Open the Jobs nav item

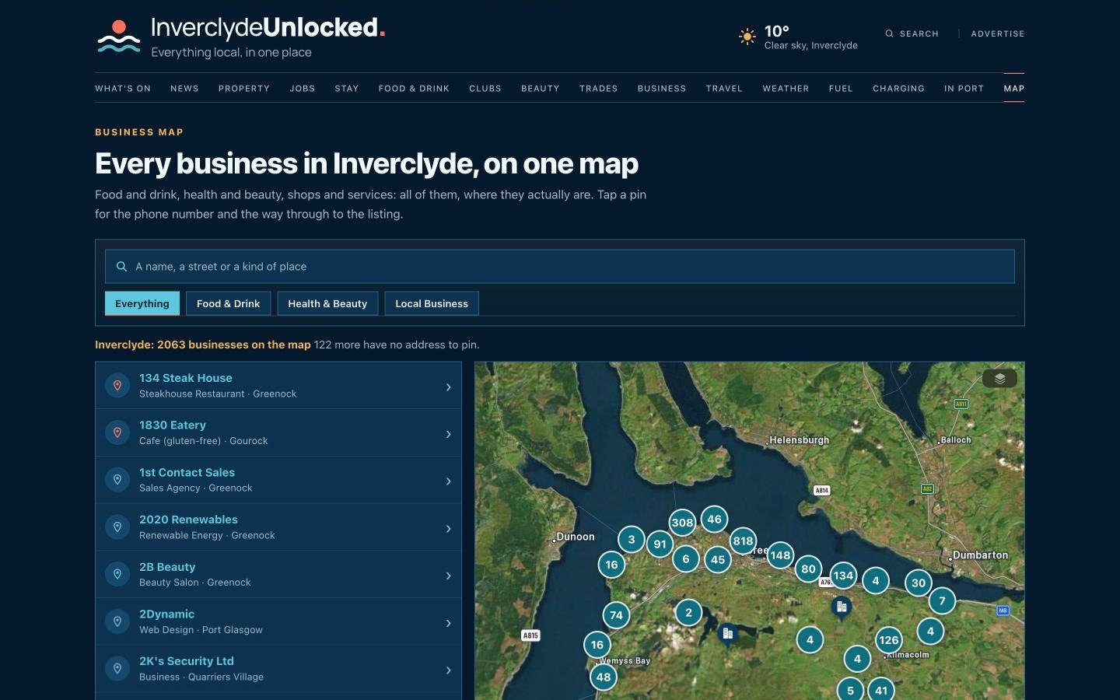(x=303, y=89)
